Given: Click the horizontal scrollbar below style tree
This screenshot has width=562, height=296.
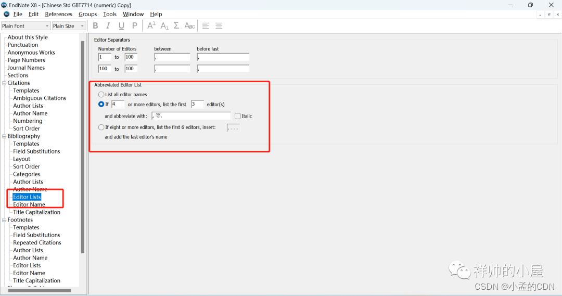Looking at the screenshot, I should pyautogui.click(x=40, y=291).
